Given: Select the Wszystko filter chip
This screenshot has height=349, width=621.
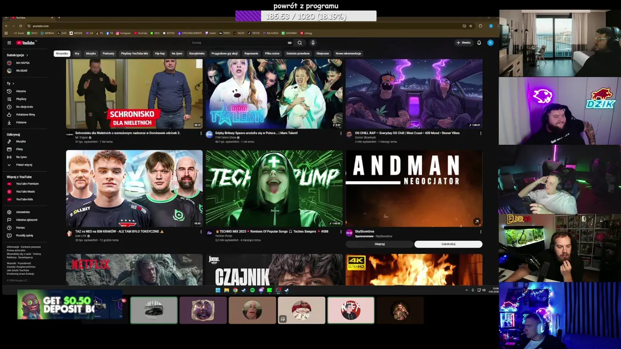Looking at the screenshot, I should pos(62,53).
